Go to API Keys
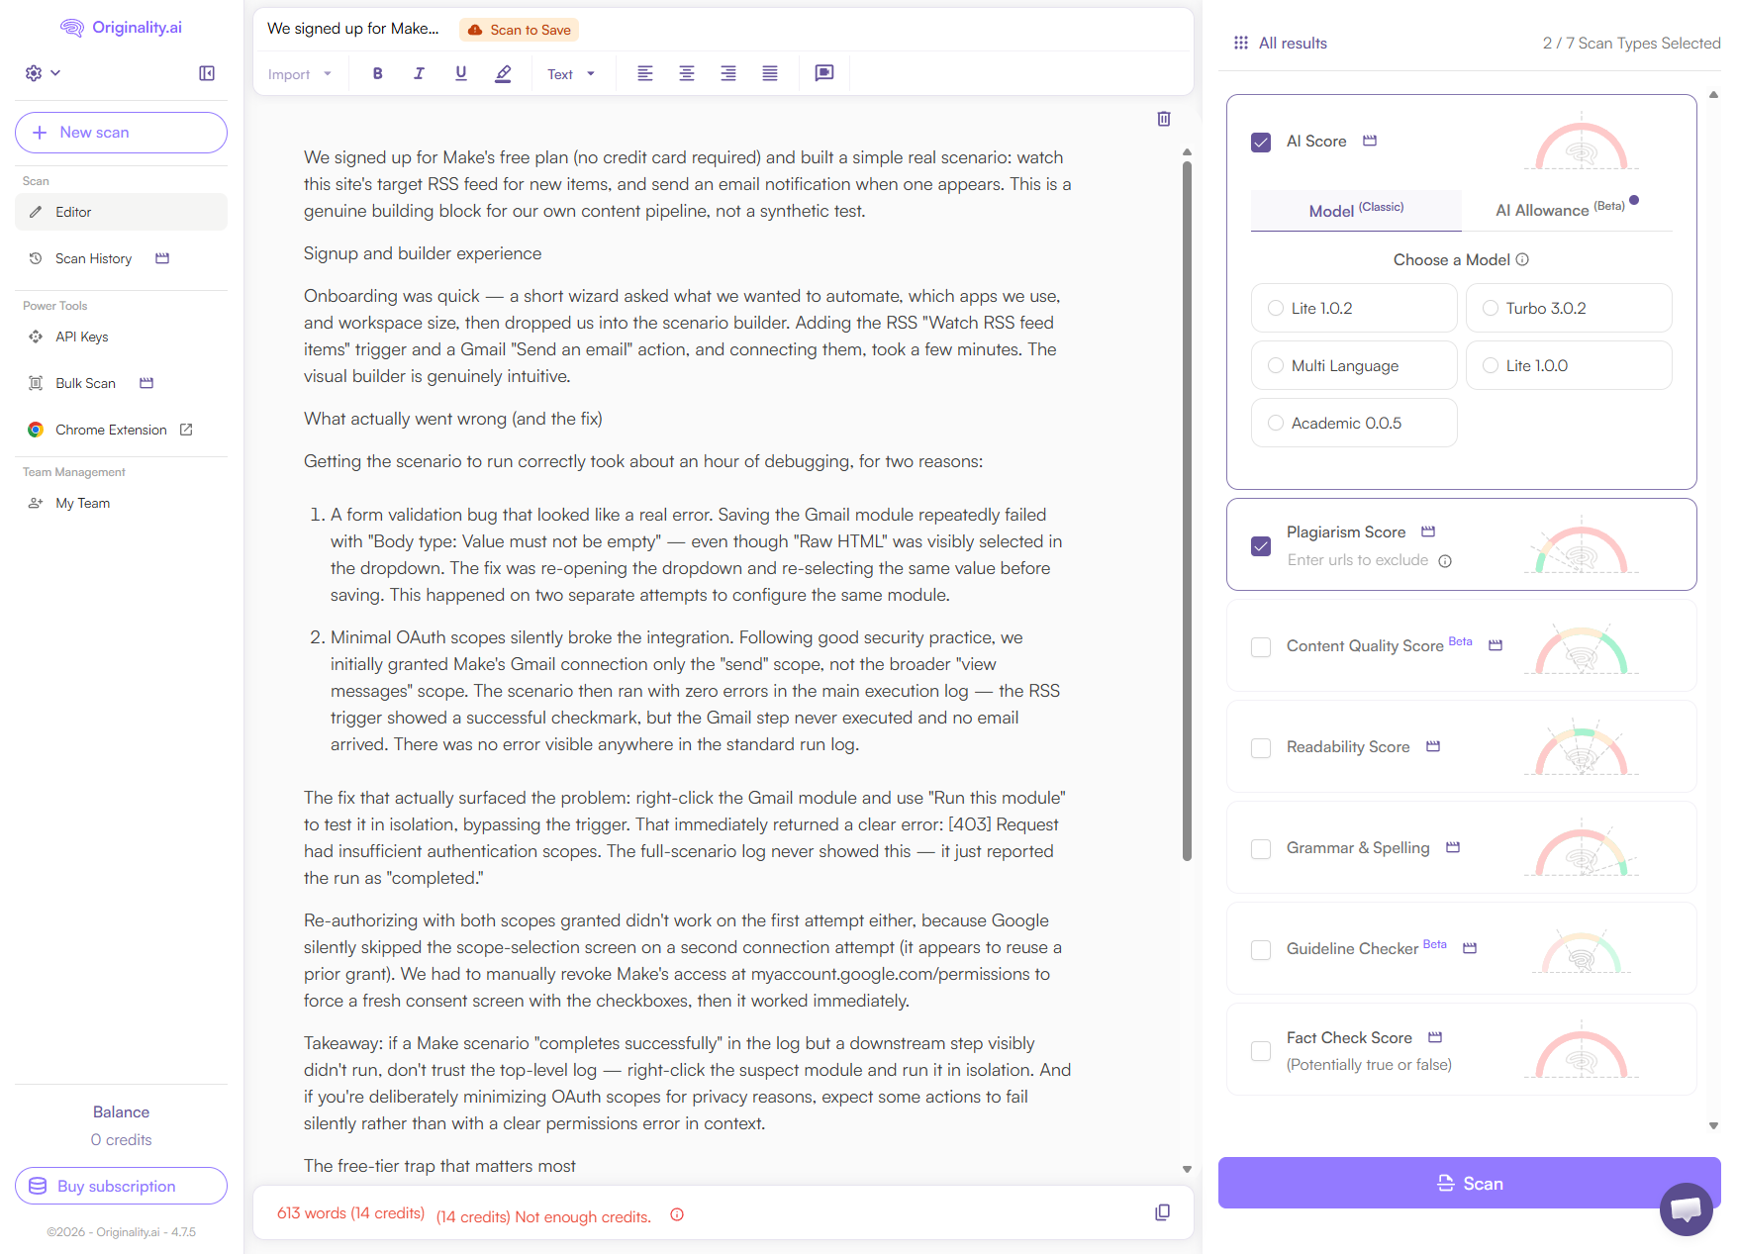The width and height of the screenshot is (1737, 1254). click(82, 337)
